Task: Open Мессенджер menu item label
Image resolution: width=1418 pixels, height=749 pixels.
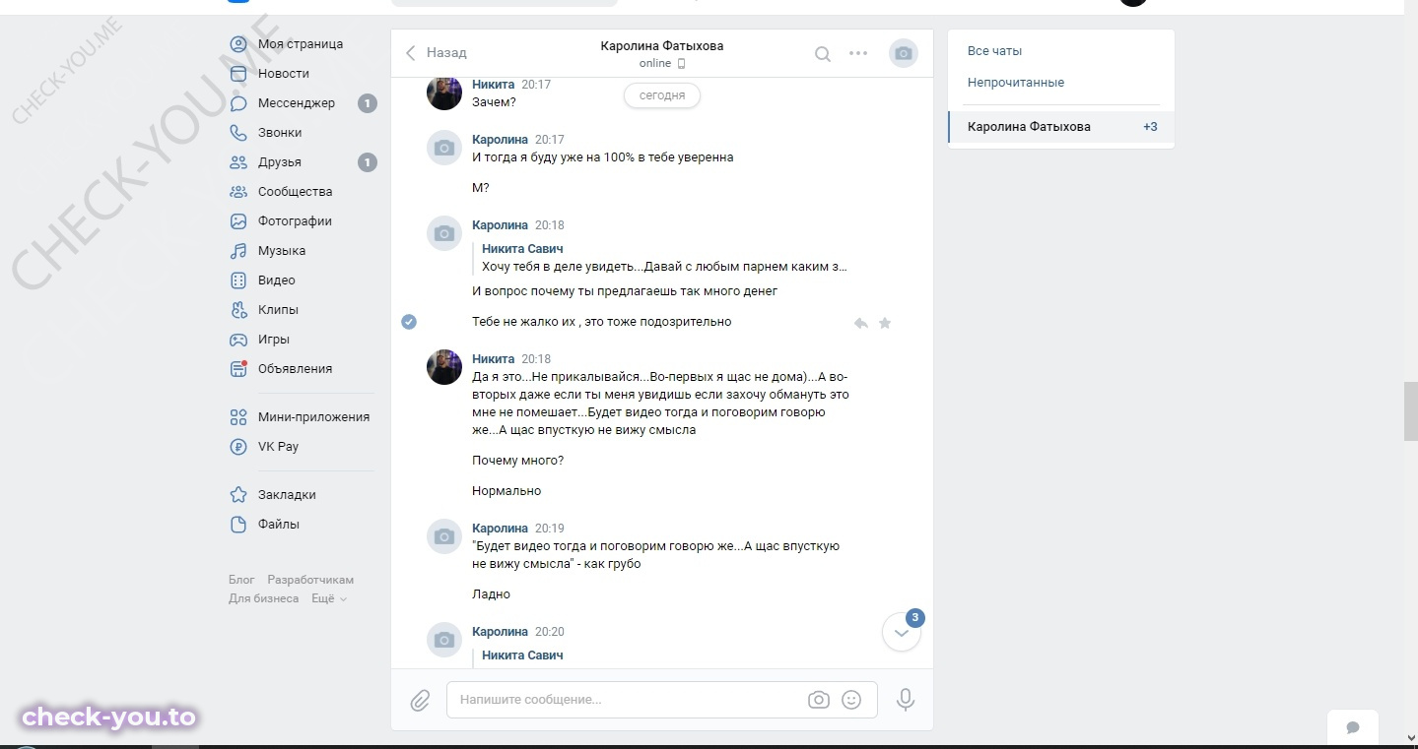Action: click(x=297, y=103)
